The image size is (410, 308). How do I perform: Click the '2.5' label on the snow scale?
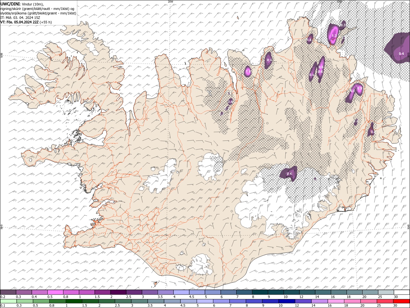pyautogui.click(x=128, y=297)
